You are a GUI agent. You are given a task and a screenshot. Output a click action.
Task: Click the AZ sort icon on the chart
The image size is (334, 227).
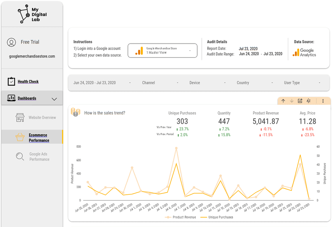point(308,100)
